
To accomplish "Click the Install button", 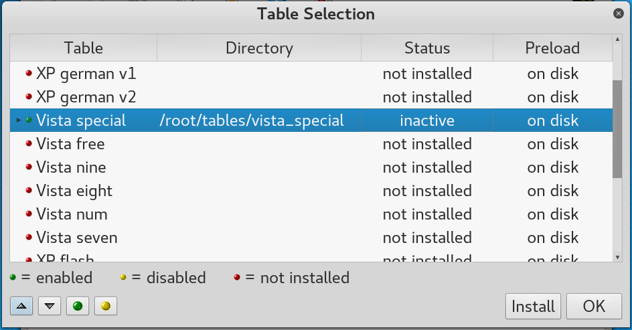I will pyautogui.click(x=533, y=306).
